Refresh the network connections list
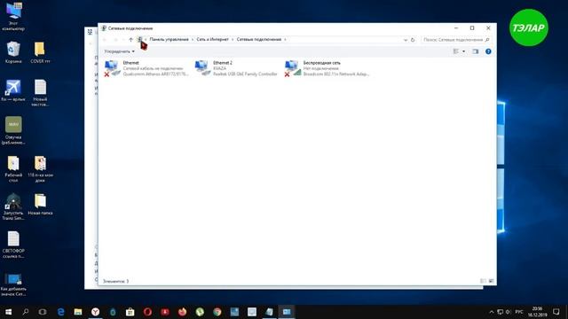Viewport: 568px width, 319px height. 413,40
